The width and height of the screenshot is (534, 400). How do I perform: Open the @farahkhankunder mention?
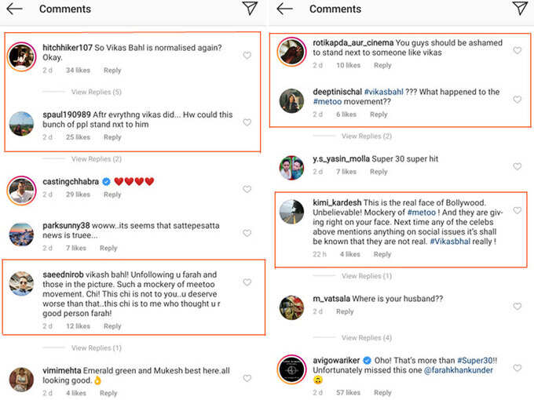point(459,370)
